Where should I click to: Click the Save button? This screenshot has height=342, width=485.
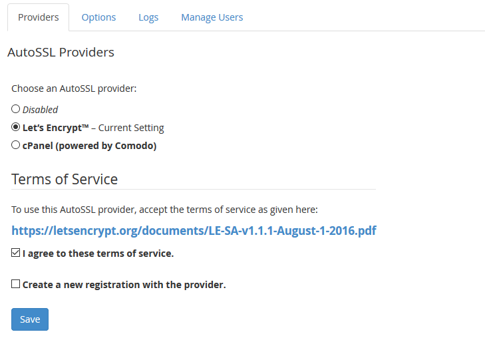click(x=30, y=319)
